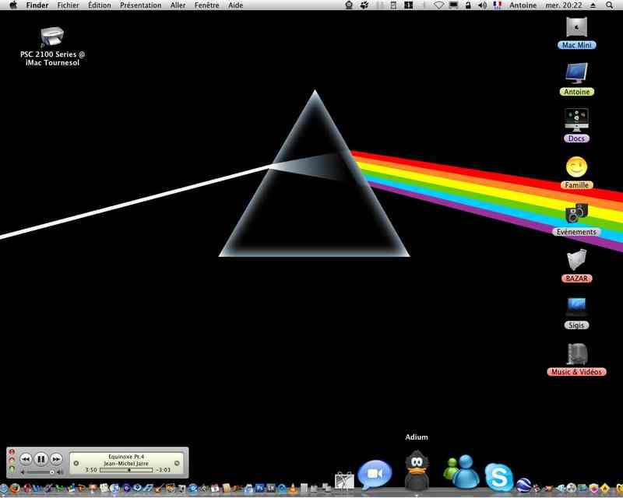Open Adium from the dock
Screen dimensions: 623x498
[x=417, y=470]
